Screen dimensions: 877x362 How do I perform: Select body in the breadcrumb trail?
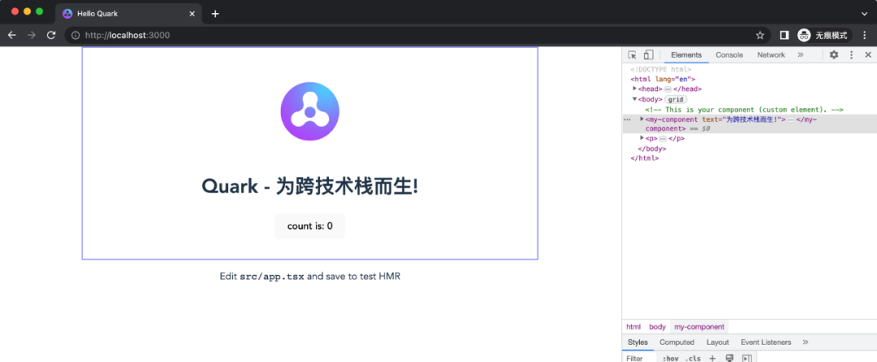pyautogui.click(x=657, y=327)
